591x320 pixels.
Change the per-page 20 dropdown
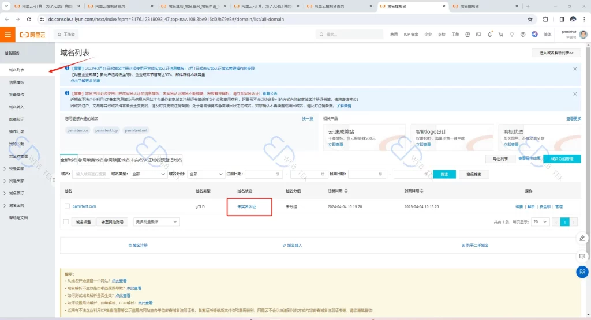coord(540,222)
